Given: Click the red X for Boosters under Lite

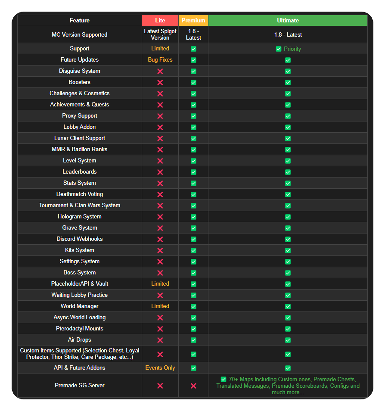Looking at the screenshot, I should pyautogui.click(x=160, y=82).
